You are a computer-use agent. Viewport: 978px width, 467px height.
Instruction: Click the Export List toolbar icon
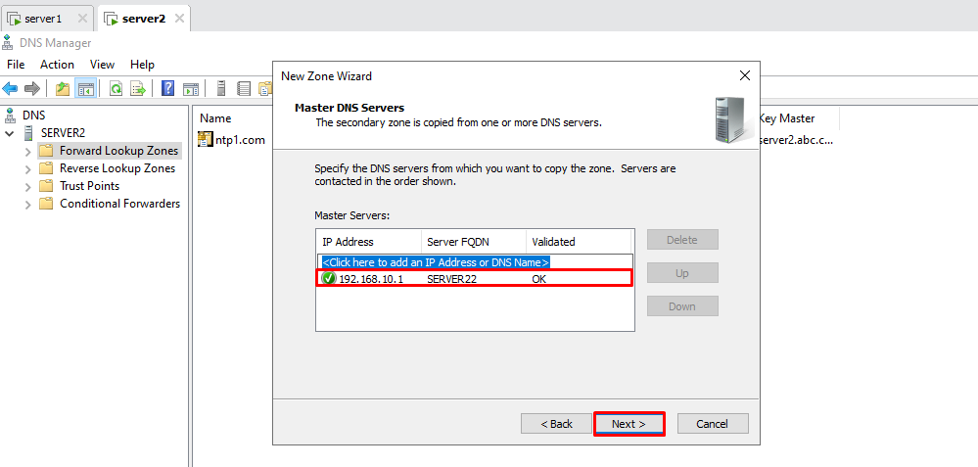tap(137, 88)
